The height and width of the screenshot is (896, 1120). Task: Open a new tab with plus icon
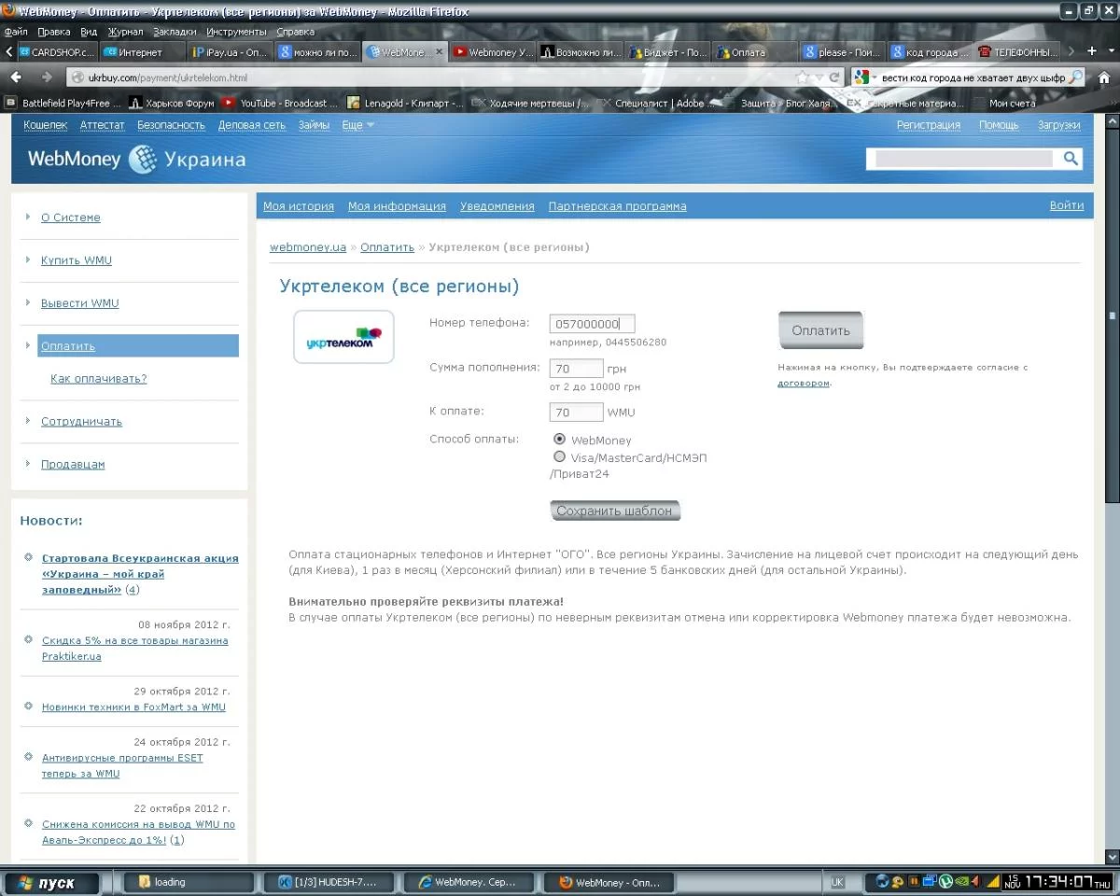pyautogui.click(x=1092, y=51)
